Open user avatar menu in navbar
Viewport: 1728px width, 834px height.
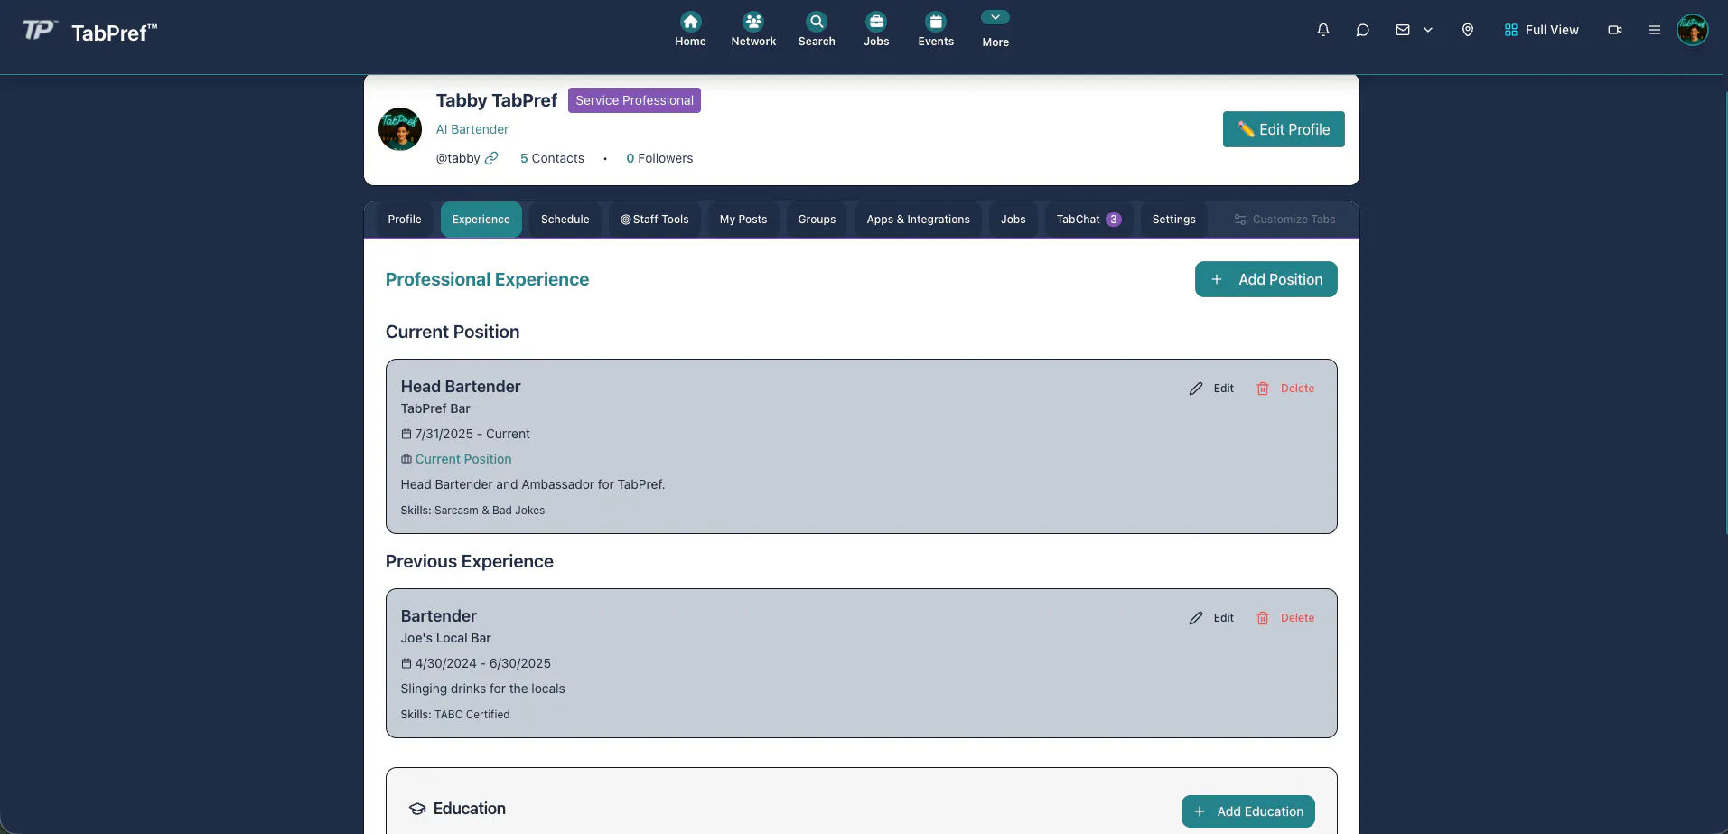tap(1693, 30)
